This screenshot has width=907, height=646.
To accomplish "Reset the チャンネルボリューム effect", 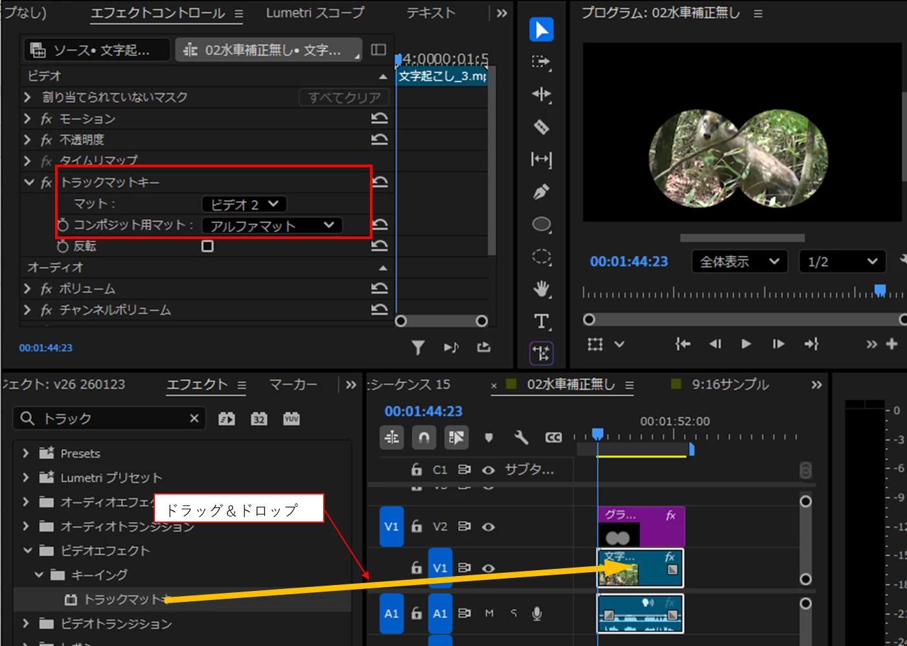I will [379, 310].
